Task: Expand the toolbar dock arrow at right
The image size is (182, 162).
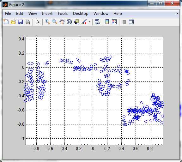Action: click(x=177, y=14)
